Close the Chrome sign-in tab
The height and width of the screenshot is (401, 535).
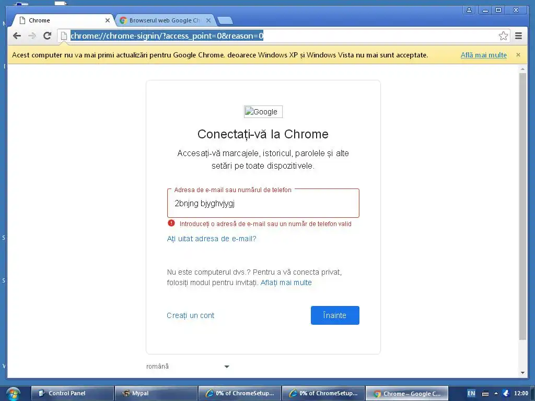(108, 20)
